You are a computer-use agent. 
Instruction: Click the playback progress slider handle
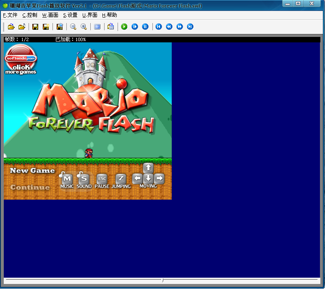coord(162,280)
